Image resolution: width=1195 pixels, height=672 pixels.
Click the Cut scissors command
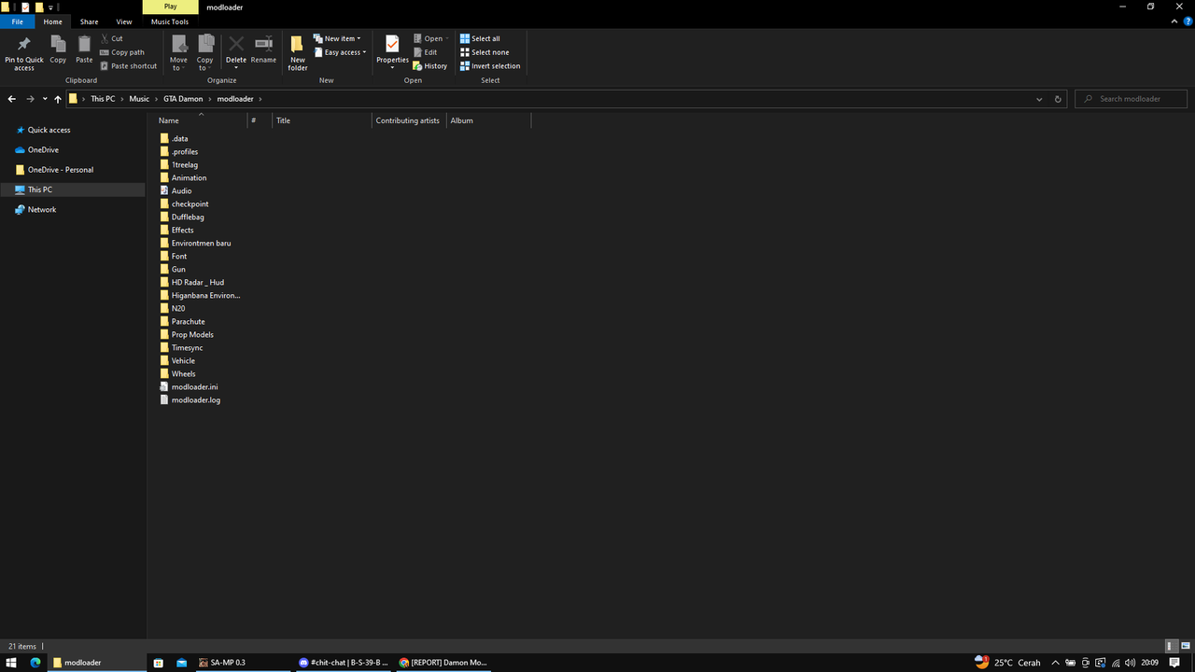coord(111,38)
